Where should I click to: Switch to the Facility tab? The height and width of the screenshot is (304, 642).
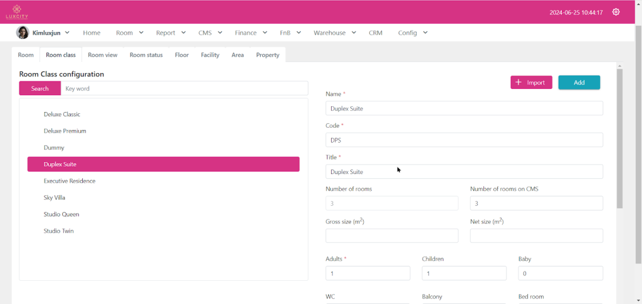click(210, 55)
